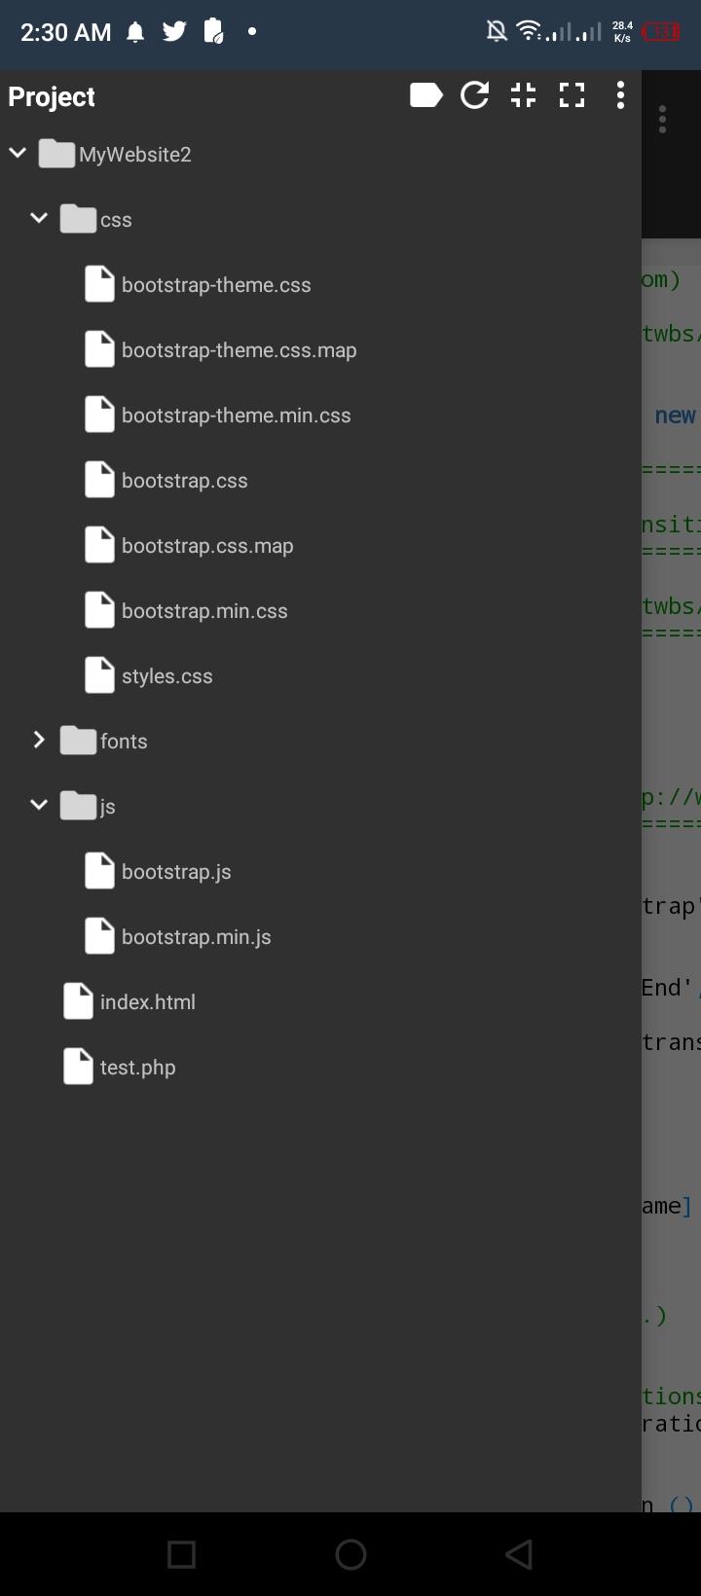Tap the label tag icon in Project header
The height and width of the screenshot is (1596, 701).
click(x=426, y=95)
